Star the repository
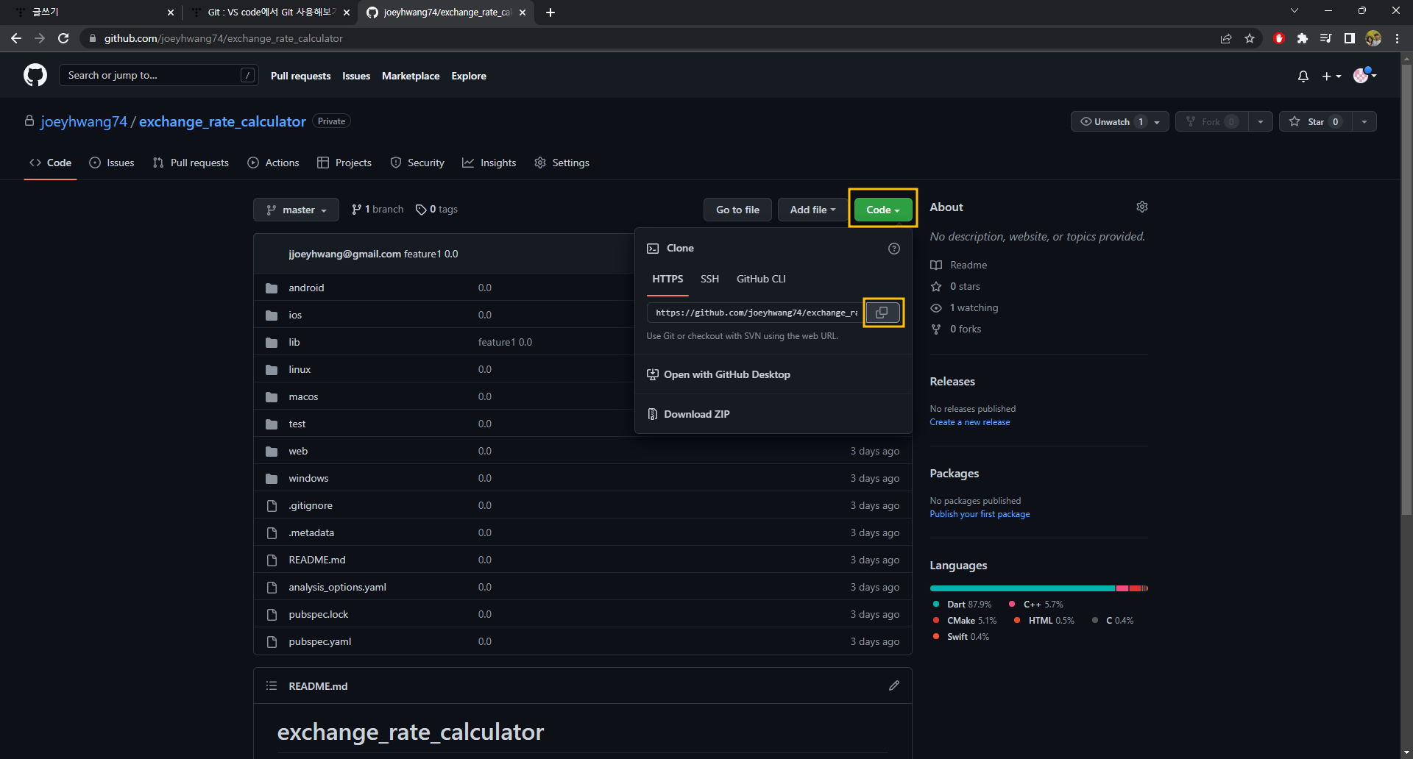 [1315, 121]
